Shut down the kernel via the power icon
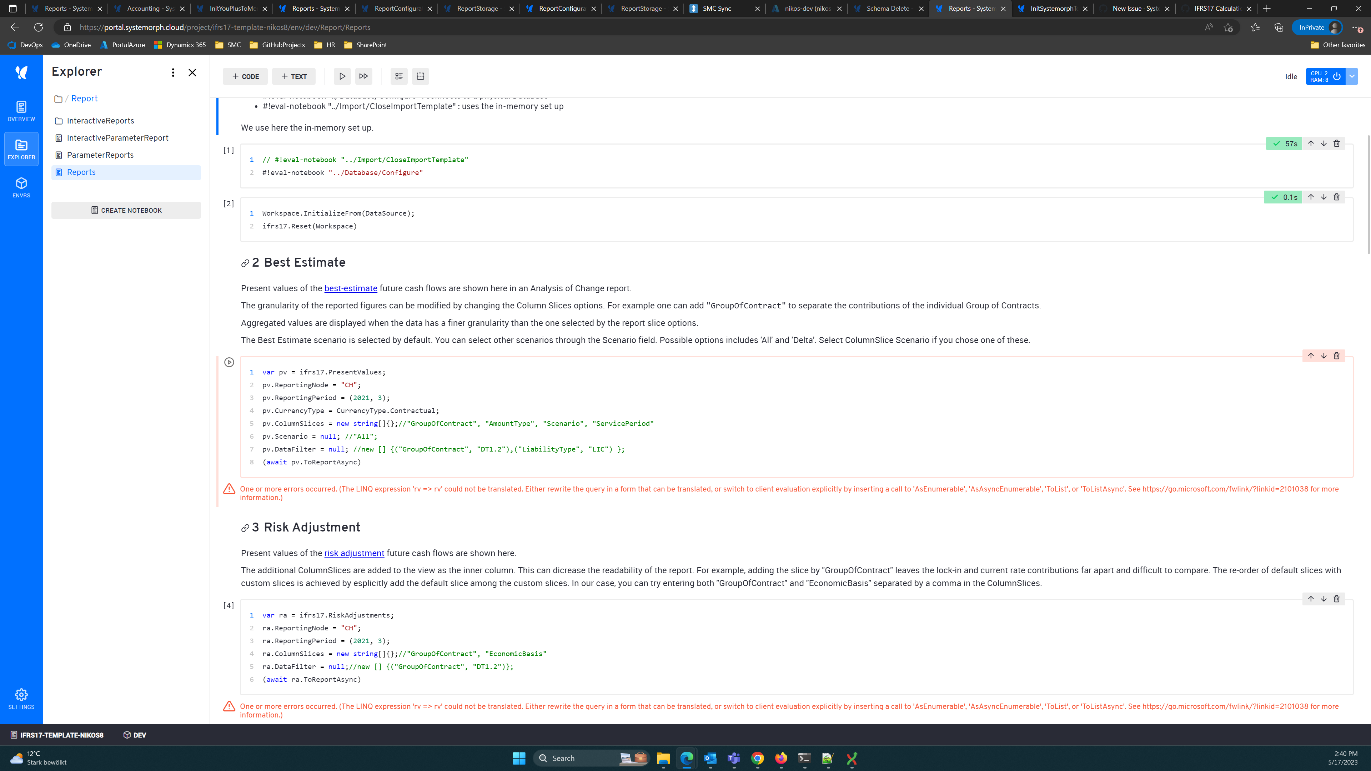Viewport: 1371px width, 771px height. coord(1337,76)
